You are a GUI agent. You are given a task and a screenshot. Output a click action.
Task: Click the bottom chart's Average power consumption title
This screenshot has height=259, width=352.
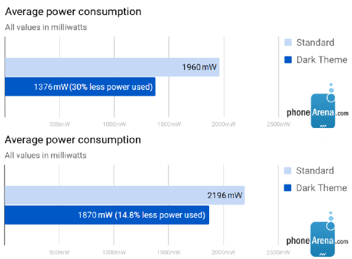click(73, 140)
